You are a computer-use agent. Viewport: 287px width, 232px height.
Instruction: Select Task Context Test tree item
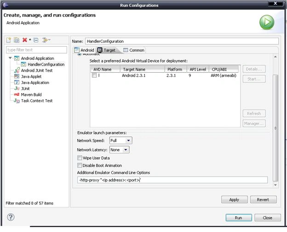[x=37, y=101]
